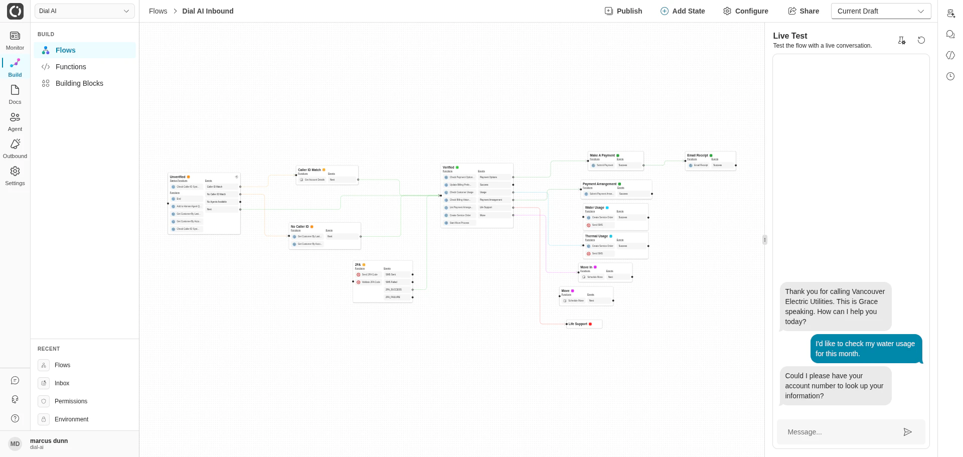Viewport: 963px width, 457px height.
Task: Open Configure in the toolbar
Action: pos(746,11)
